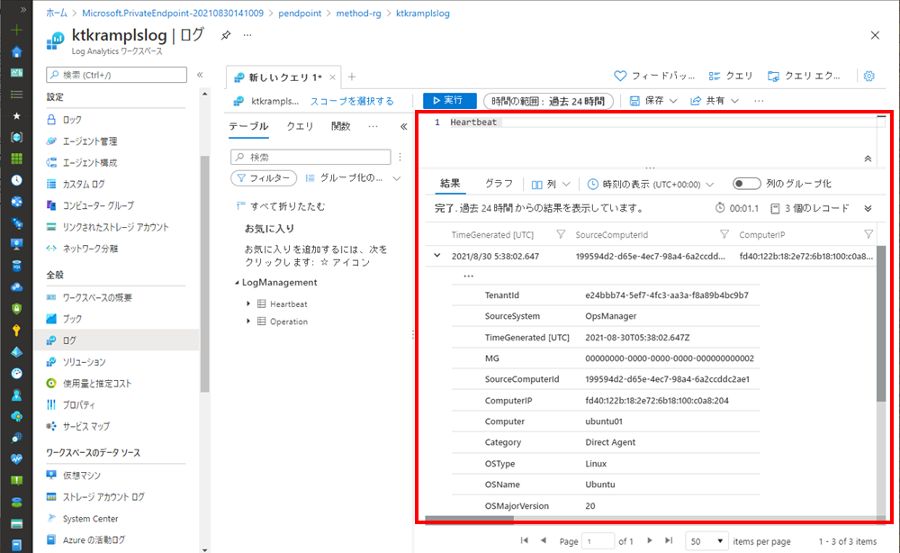Expand record count details chevron

click(868, 208)
